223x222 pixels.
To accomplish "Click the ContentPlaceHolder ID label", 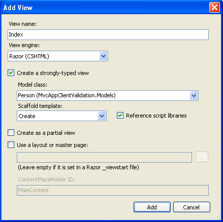I will [47, 179].
